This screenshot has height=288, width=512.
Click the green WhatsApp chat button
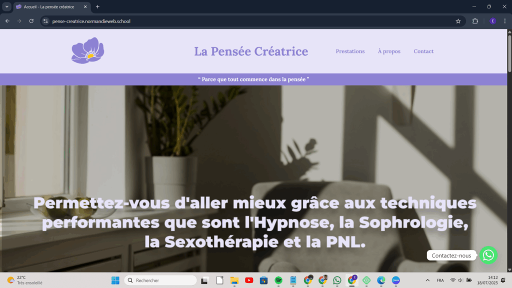pos(488,255)
